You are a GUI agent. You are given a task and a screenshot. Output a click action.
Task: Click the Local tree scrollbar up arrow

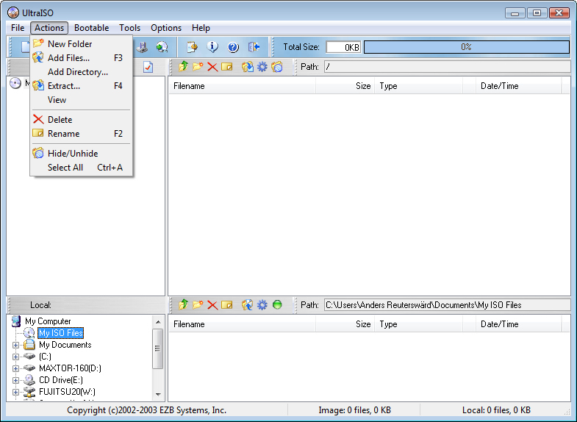[x=158, y=322]
